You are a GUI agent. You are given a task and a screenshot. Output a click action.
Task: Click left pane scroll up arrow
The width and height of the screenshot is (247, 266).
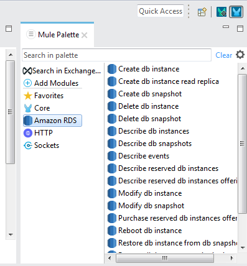tap(11, 55)
